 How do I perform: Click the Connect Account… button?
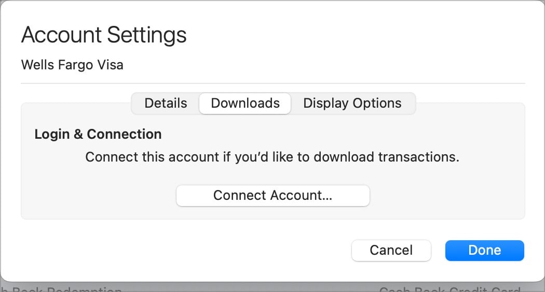coord(273,196)
